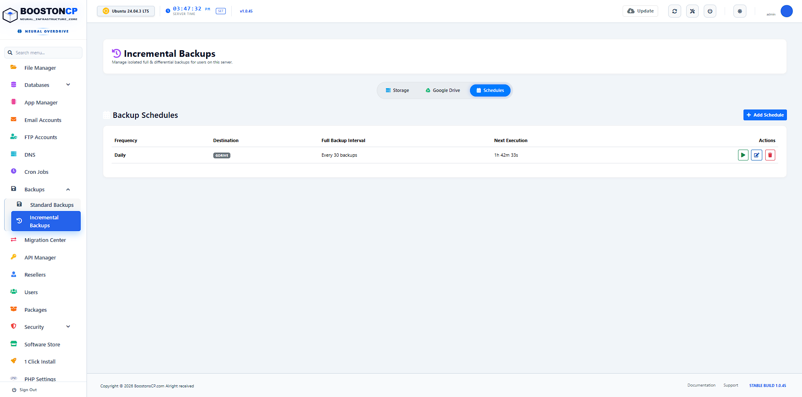
Task: Toggle the theme sun icon
Action: (x=740, y=11)
